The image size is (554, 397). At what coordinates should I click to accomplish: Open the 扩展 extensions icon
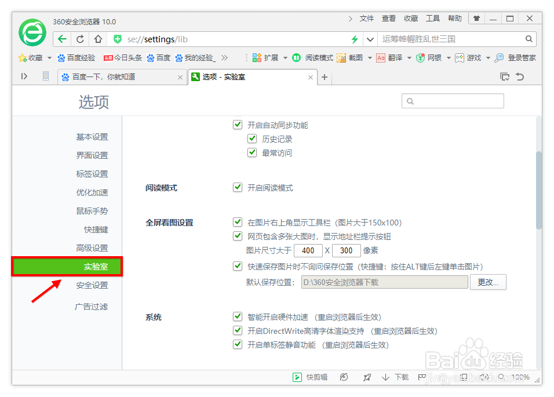point(265,58)
